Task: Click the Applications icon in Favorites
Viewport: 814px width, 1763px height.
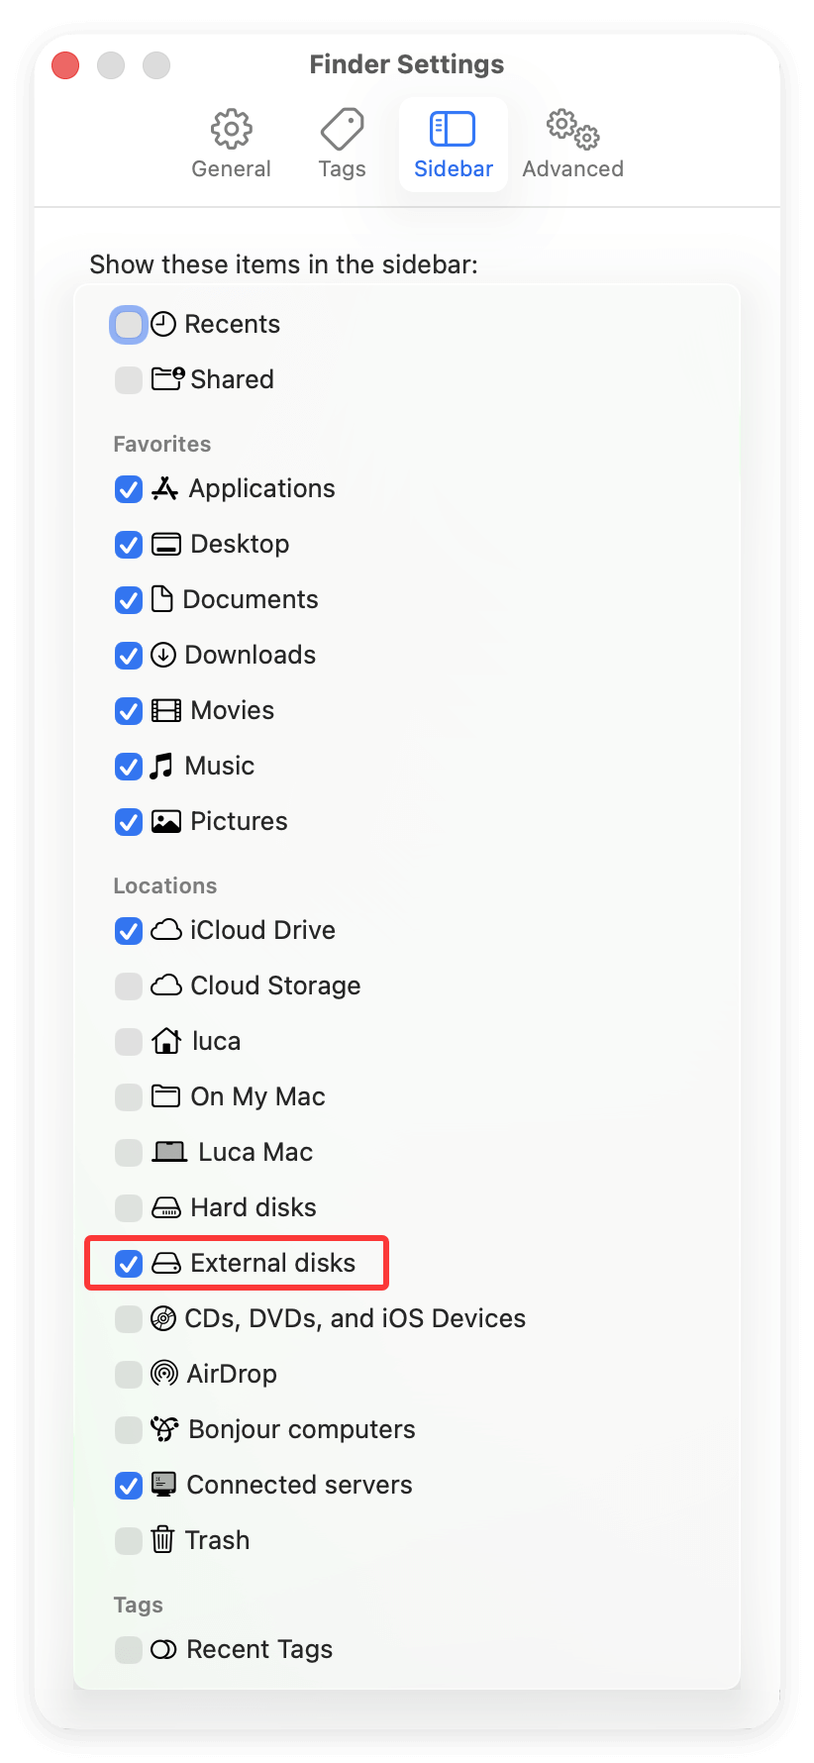Action: click(165, 488)
